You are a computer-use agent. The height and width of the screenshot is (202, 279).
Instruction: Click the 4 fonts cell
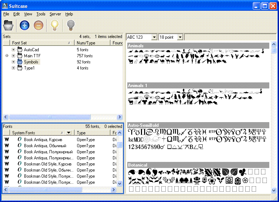coord(82,68)
